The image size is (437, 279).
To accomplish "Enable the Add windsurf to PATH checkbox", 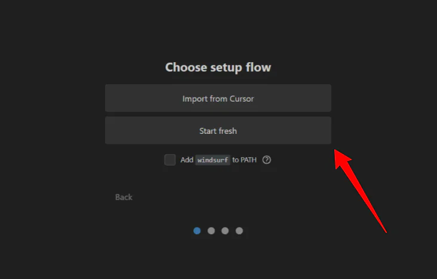I will pos(170,160).
